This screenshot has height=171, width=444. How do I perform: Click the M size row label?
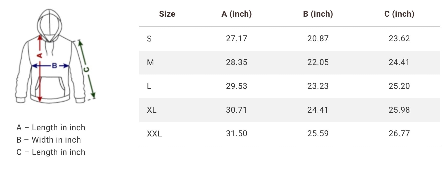[x=150, y=62]
